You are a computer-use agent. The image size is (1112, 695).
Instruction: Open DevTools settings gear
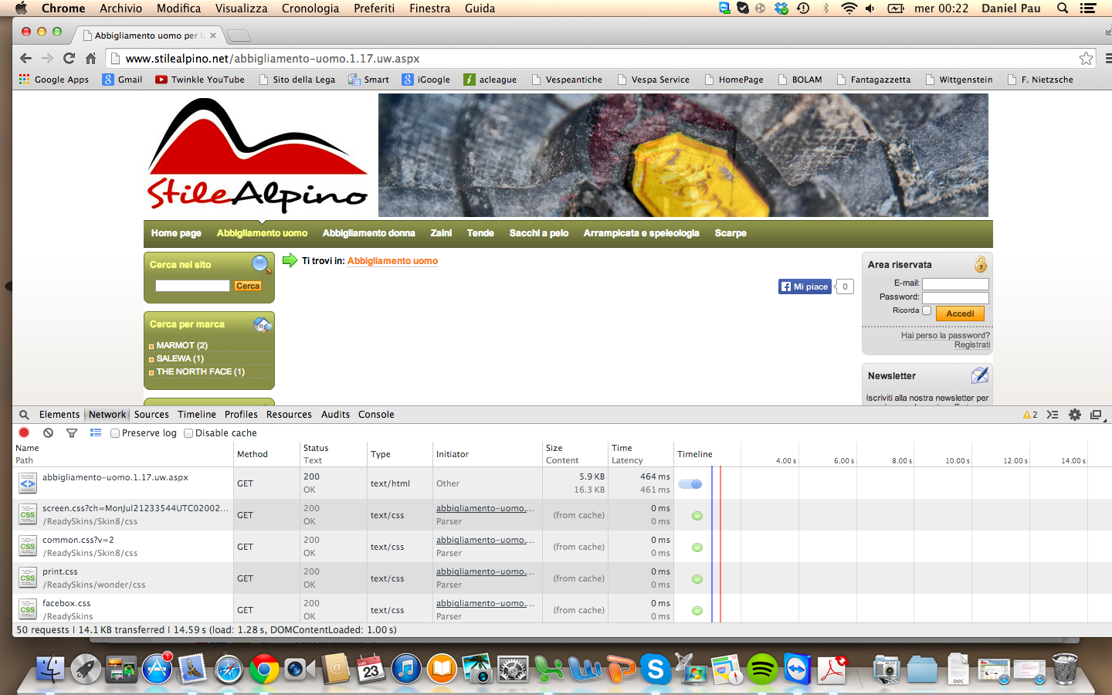(x=1074, y=415)
